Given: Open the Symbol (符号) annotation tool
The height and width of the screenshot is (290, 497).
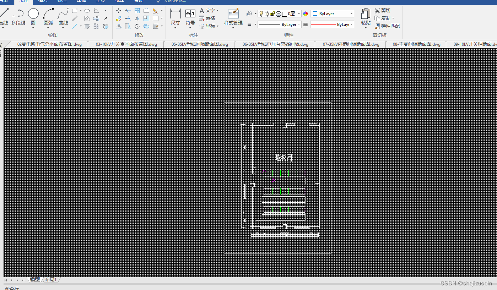Looking at the screenshot, I should (x=190, y=17).
